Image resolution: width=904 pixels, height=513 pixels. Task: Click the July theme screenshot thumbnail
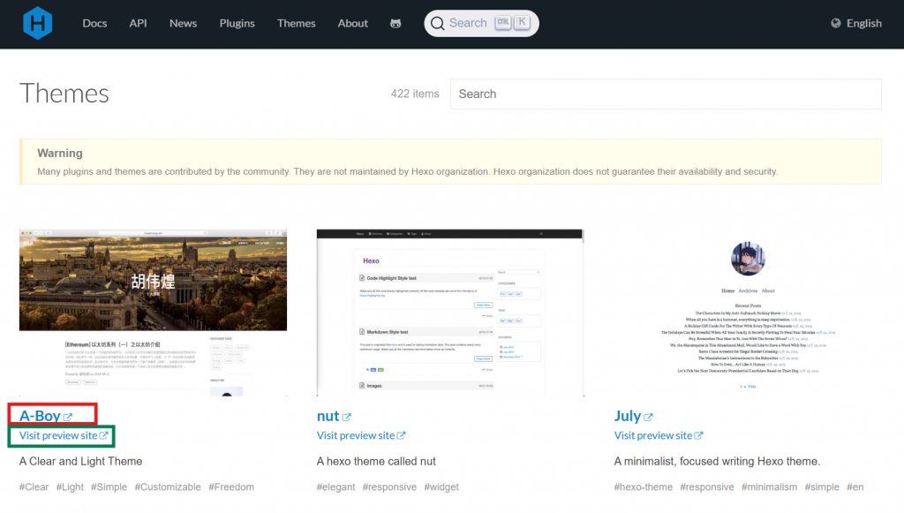pyautogui.click(x=748, y=313)
